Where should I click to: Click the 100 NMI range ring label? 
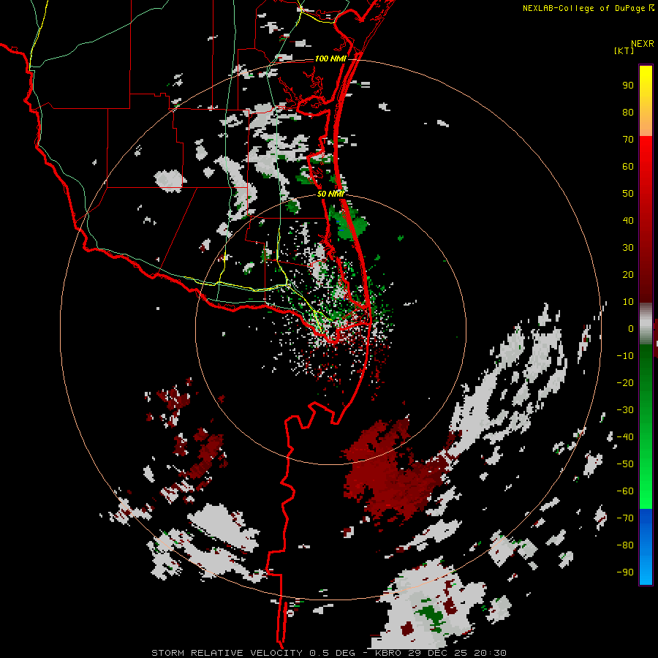tap(330, 58)
